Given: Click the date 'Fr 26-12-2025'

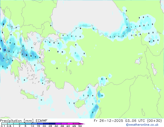Looking at the screenshot, I should tap(108, 121).
